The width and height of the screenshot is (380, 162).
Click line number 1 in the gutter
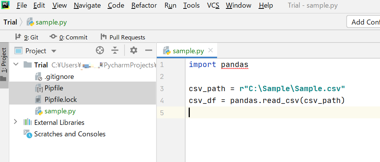coord(162,65)
